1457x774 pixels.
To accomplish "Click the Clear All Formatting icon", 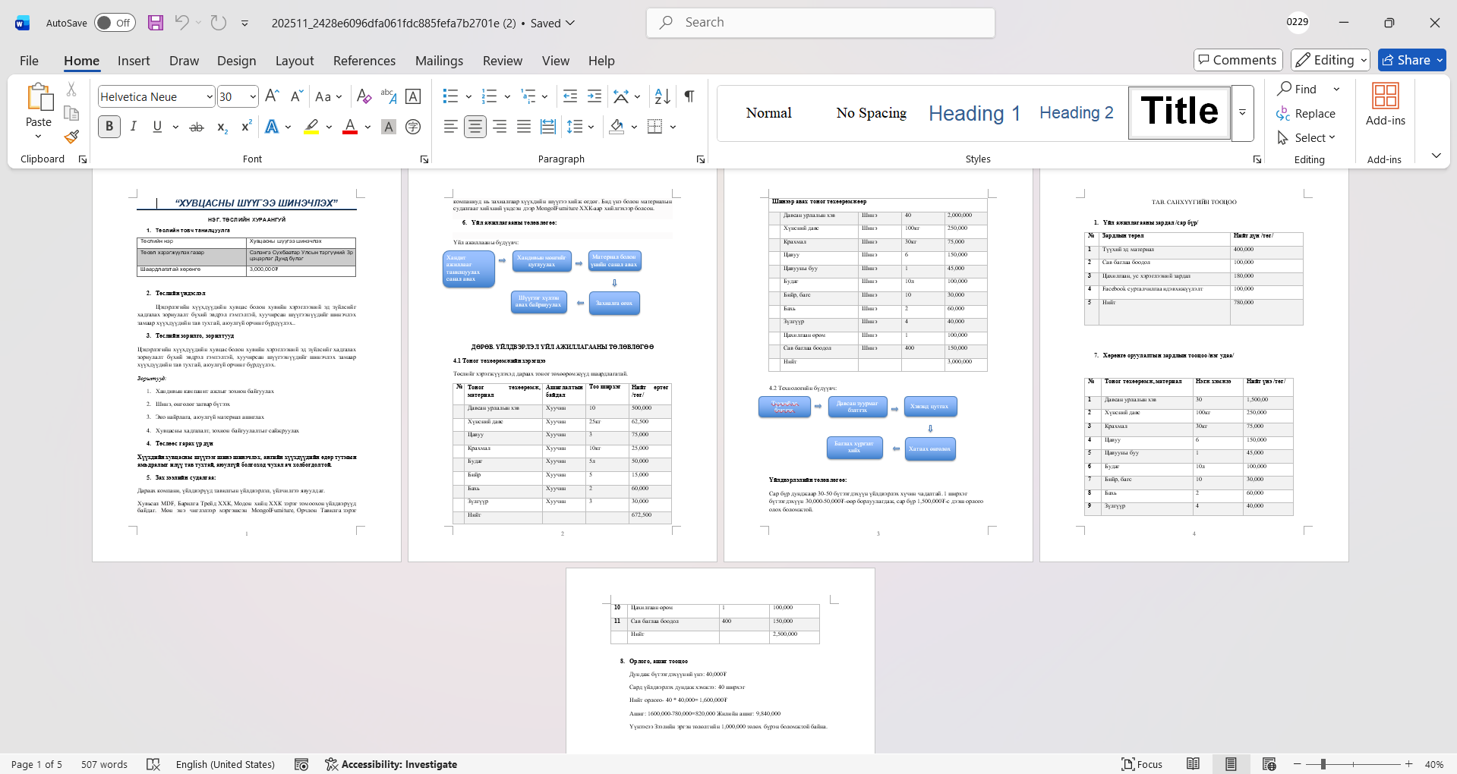I will coord(364,96).
